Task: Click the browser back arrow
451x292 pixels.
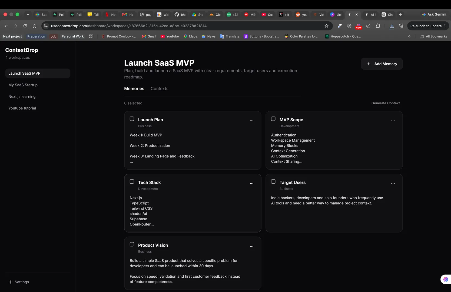Action: 6,26
